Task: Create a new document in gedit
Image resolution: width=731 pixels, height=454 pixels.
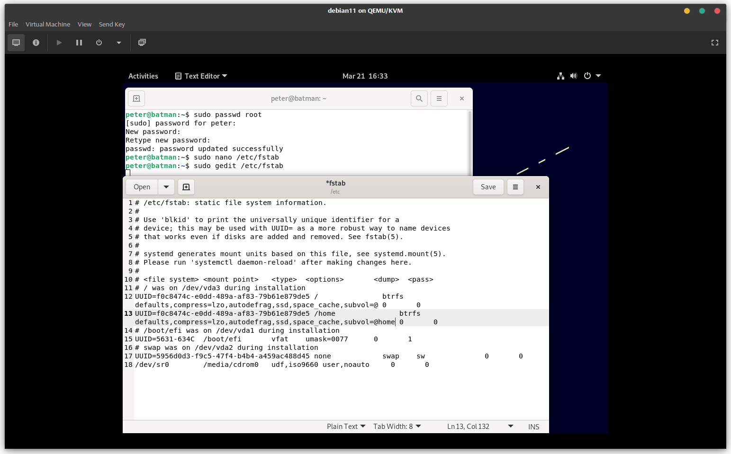Action: tap(186, 187)
